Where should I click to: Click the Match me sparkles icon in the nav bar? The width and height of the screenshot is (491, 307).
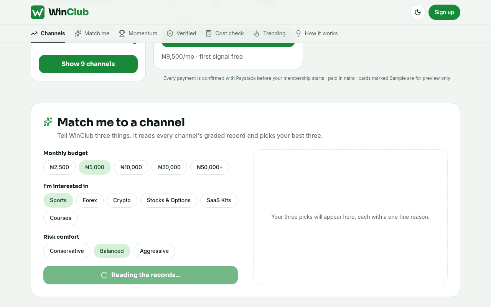click(x=78, y=33)
